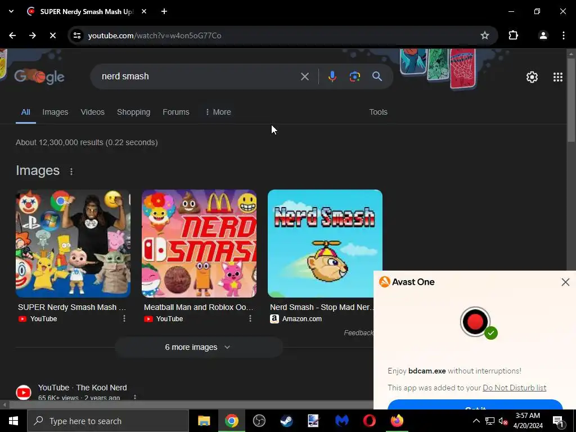
Task: Search by image with Google Lens
Action: 354,76
